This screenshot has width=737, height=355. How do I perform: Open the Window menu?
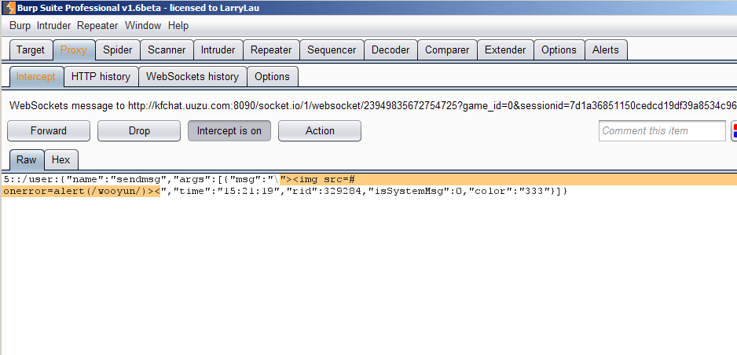pyautogui.click(x=143, y=26)
